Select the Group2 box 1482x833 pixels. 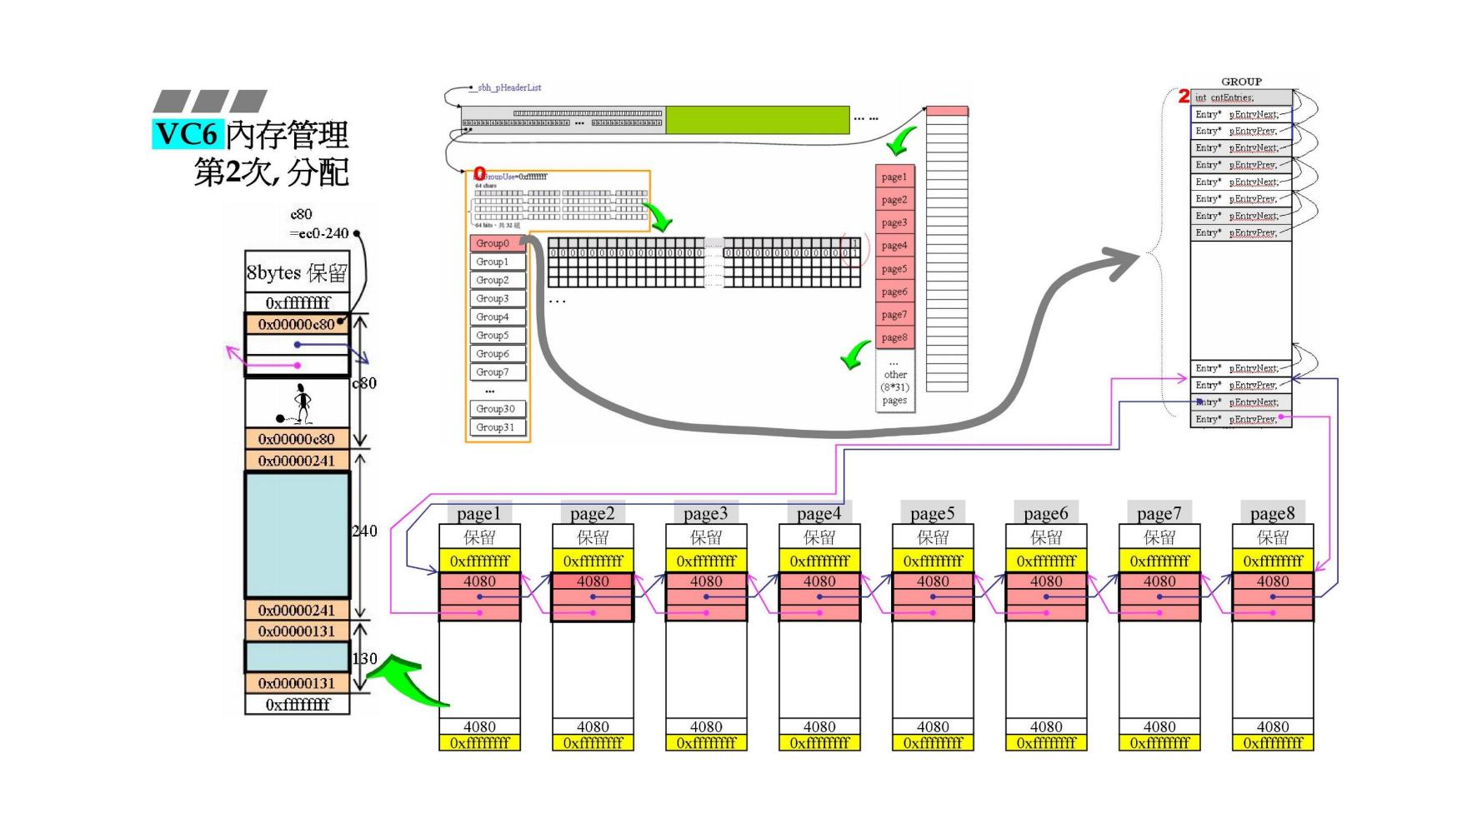point(498,280)
